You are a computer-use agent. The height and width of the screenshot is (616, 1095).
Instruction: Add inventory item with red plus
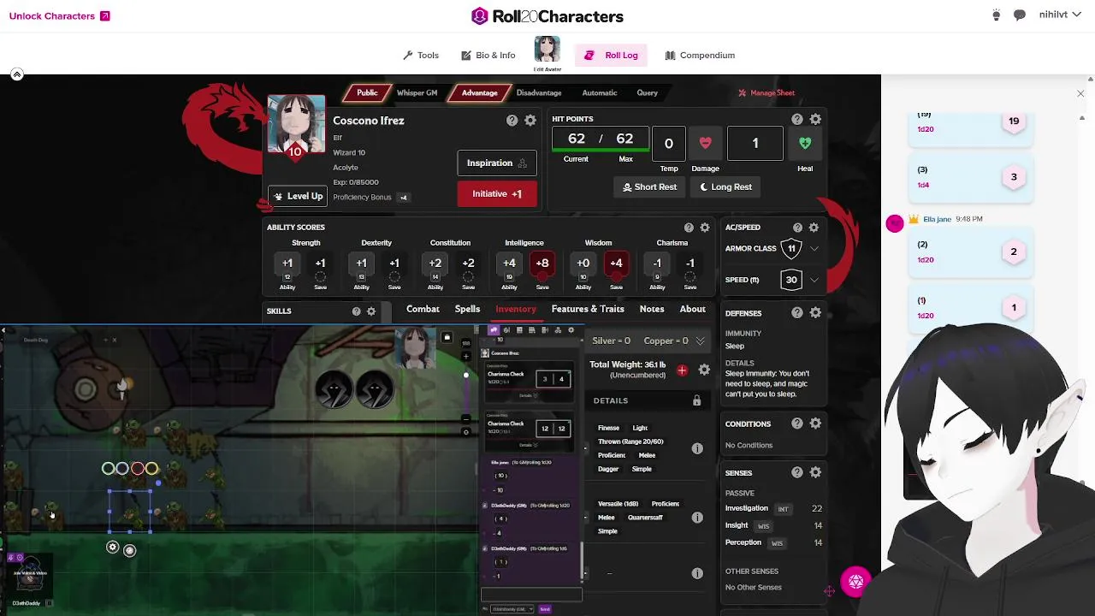682,370
